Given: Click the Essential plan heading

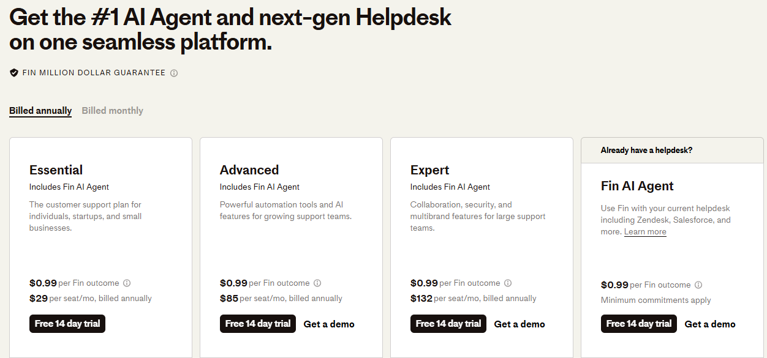Looking at the screenshot, I should click(57, 170).
